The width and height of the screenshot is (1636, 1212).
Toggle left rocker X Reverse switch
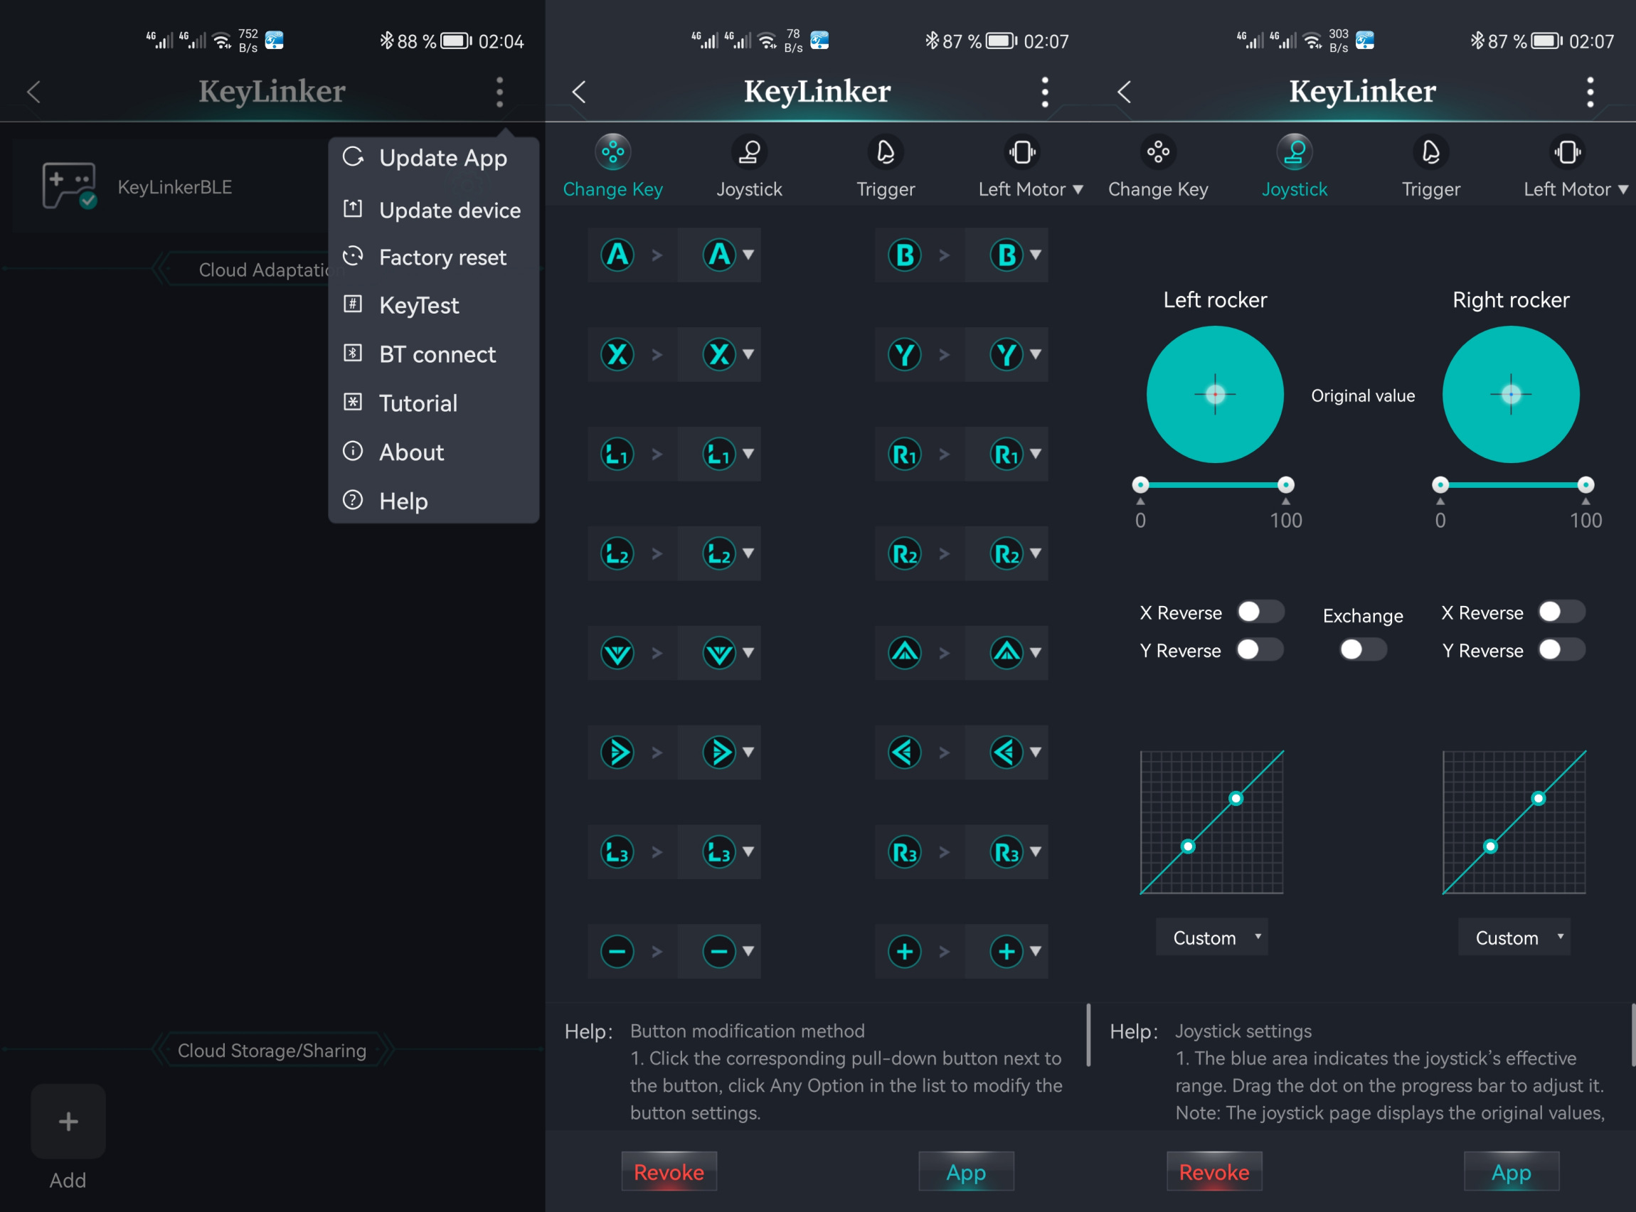tap(1260, 612)
